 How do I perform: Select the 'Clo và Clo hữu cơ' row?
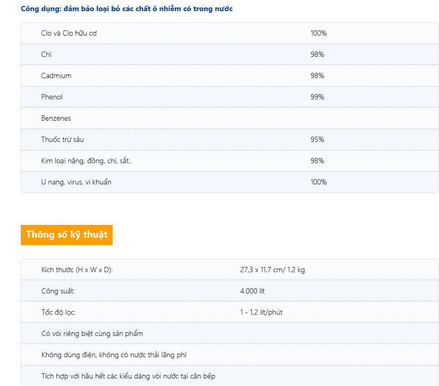pyautogui.click(x=69, y=33)
